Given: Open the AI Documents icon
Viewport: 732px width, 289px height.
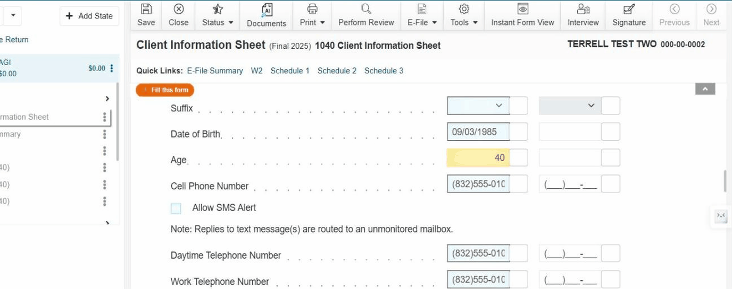Looking at the screenshot, I should 267,15.
